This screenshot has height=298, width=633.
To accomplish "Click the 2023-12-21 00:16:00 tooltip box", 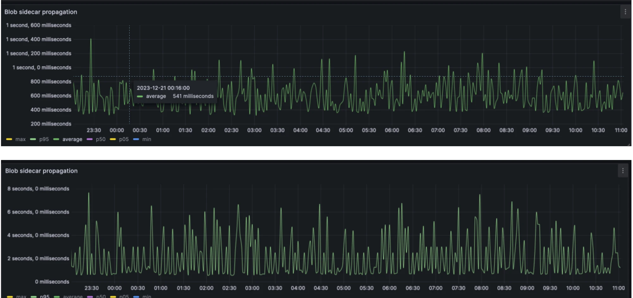I will (x=175, y=92).
